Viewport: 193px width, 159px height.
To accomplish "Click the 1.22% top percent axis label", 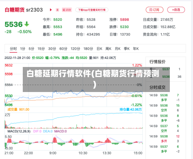I will click(137, 65).
